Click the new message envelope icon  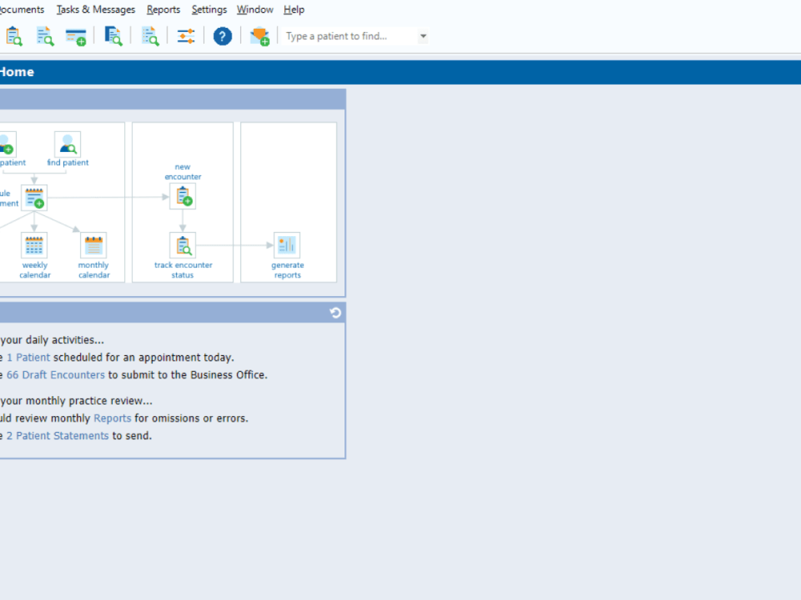[x=260, y=36]
